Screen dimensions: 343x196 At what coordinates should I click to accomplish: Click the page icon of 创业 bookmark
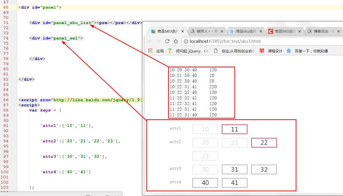tap(216, 51)
